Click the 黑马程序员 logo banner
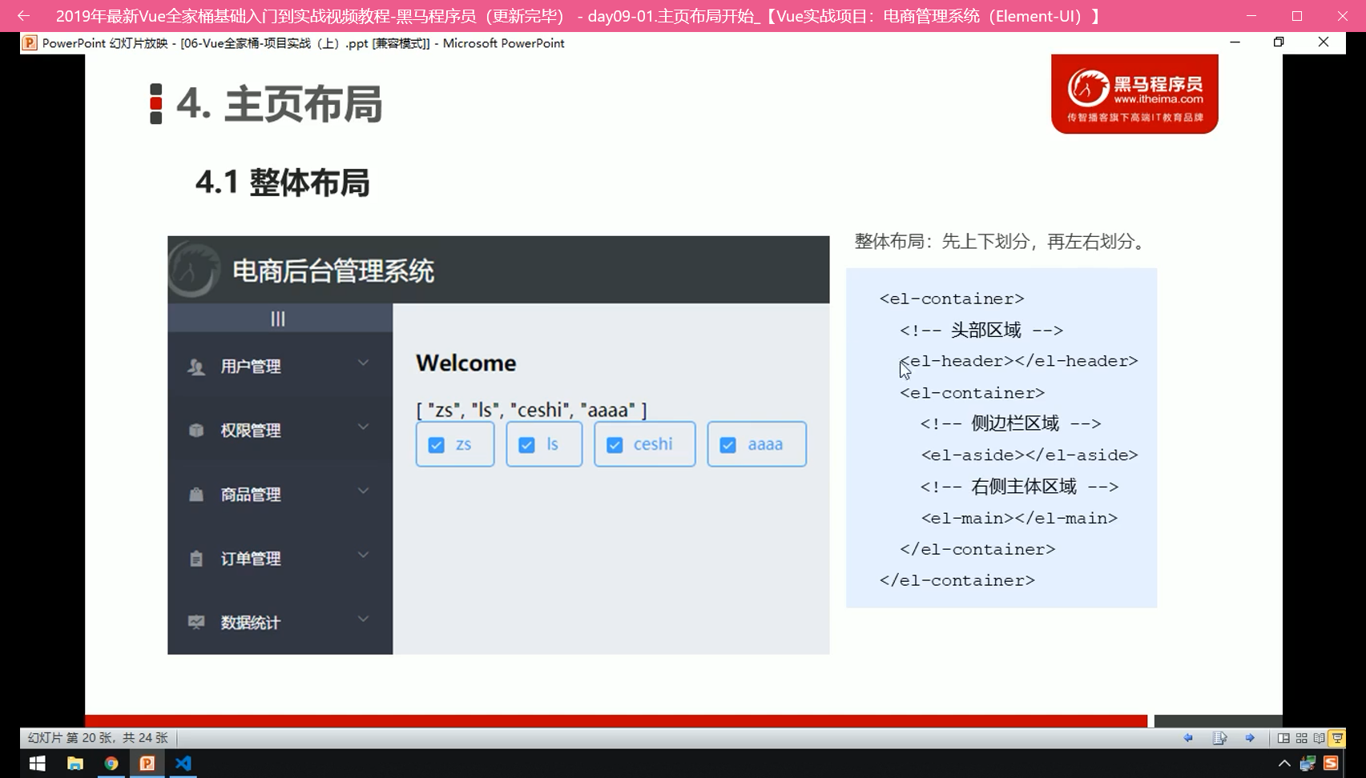Viewport: 1366px width, 778px height. [x=1134, y=94]
